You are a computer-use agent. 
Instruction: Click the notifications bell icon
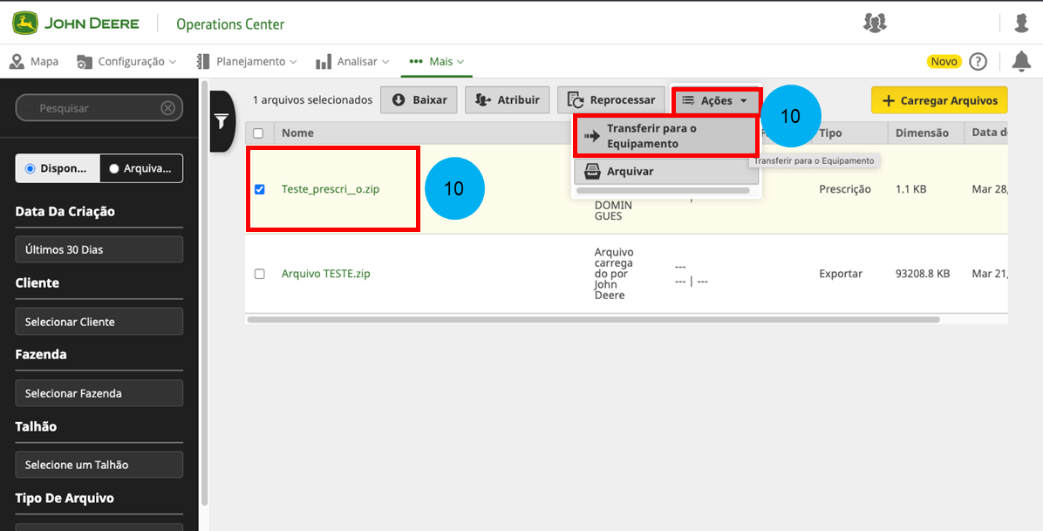[x=1020, y=61]
